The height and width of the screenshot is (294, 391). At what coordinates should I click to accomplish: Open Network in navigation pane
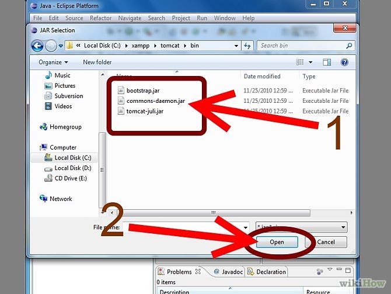pos(61,199)
